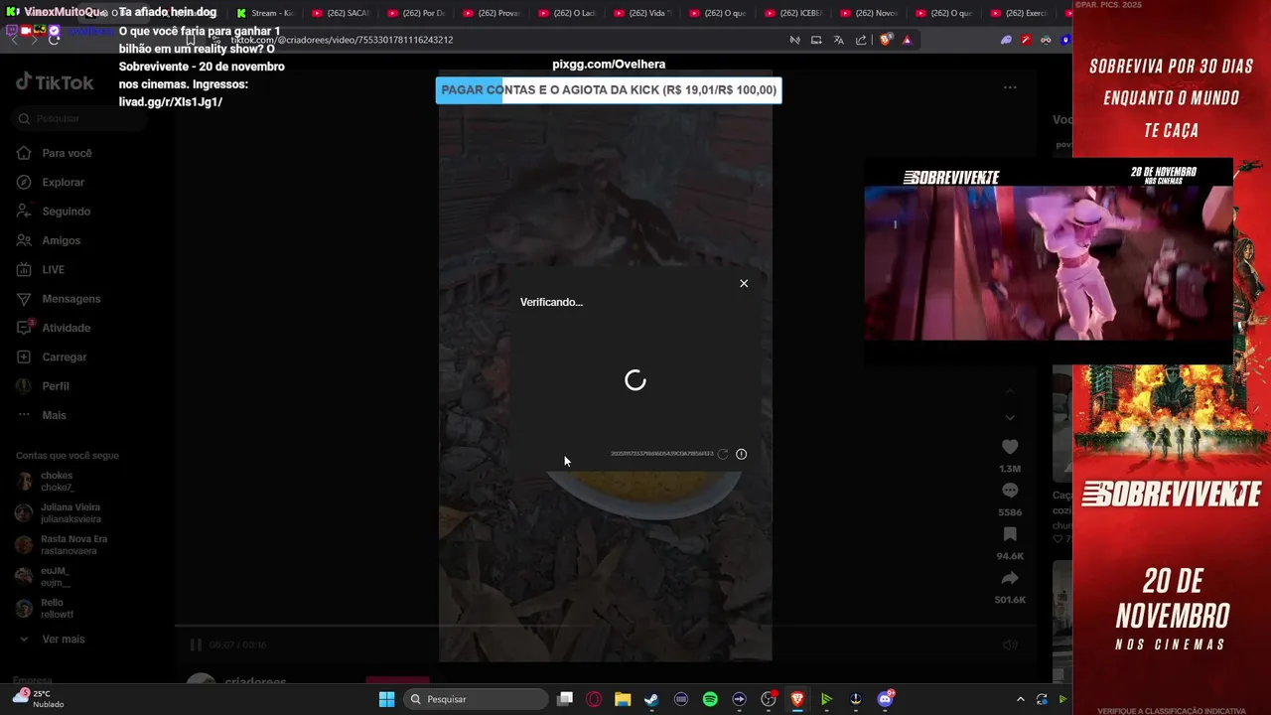Bookmark the video with 94.6K icon
1271x715 pixels.
coord(1010,535)
